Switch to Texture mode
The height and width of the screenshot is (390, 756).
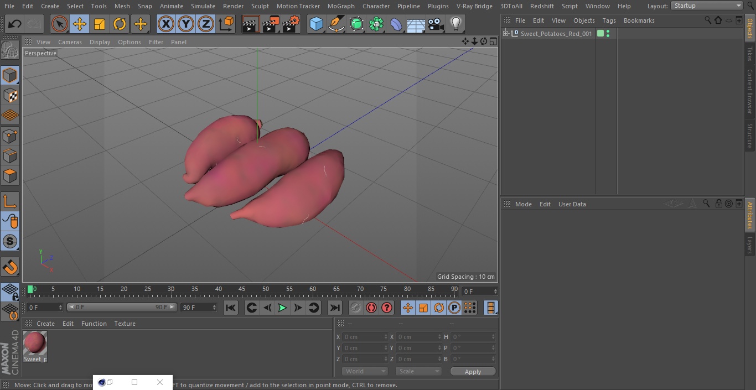tap(10, 95)
